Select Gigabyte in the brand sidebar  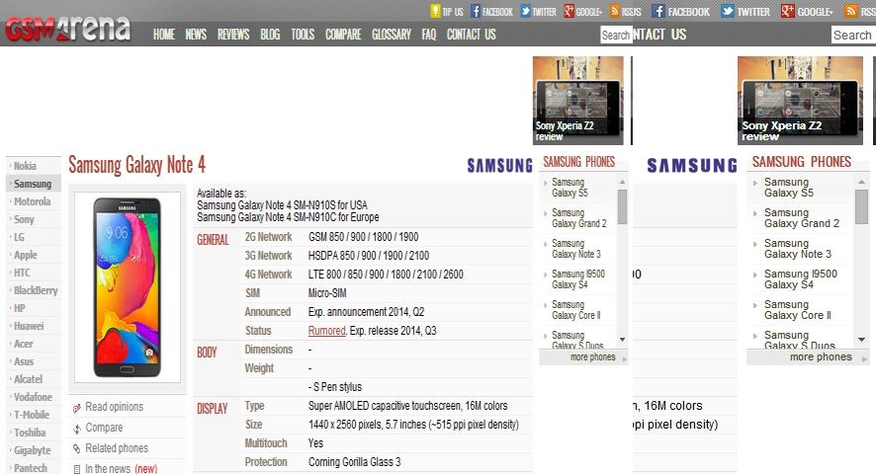point(33,450)
